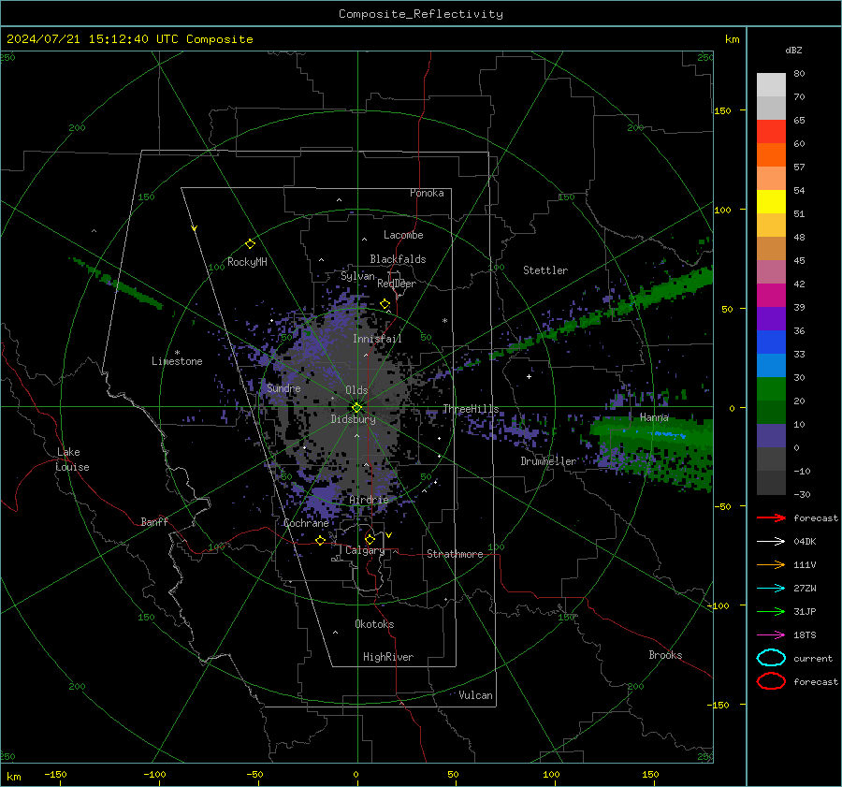Click the RedDeer city label
The height and width of the screenshot is (787, 842).
click(397, 284)
